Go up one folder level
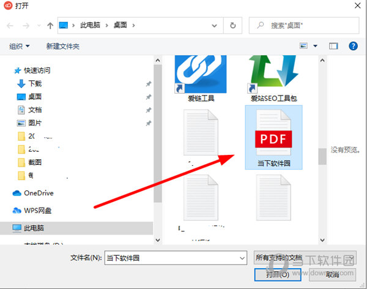 point(50,26)
